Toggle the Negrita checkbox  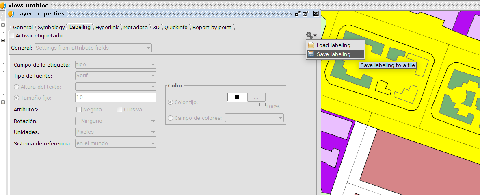[79, 110]
